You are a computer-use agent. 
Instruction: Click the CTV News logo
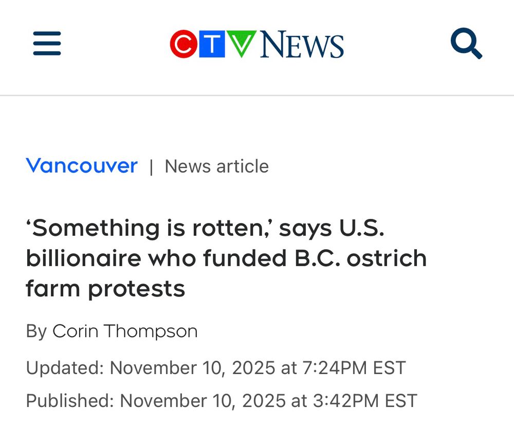257,43
